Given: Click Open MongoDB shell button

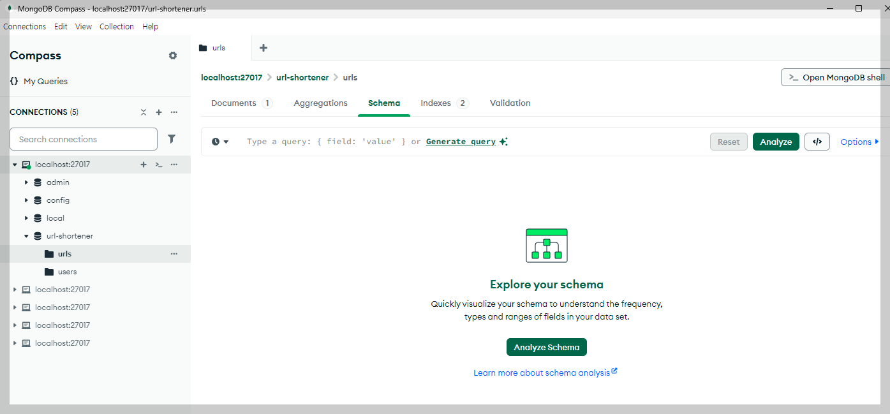Looking at the screenshot, I should tap(836, 77).
